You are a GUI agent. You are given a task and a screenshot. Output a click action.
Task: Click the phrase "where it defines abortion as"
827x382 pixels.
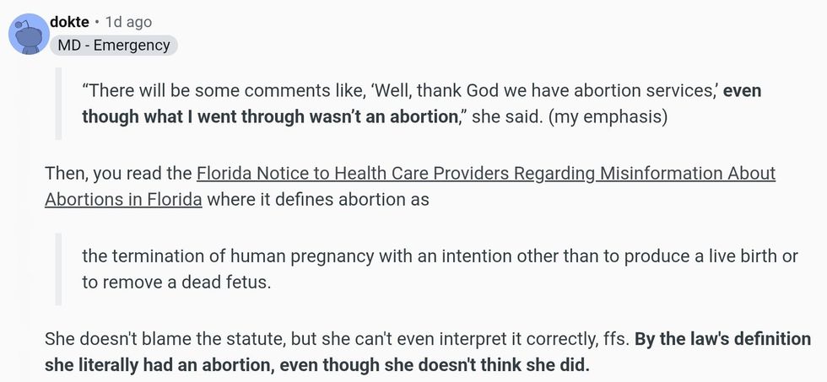pos(318,200)
